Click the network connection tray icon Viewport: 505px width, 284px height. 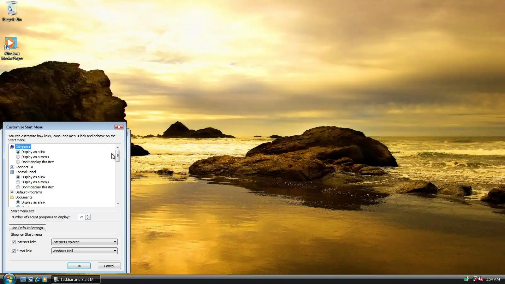click(x=475, y=279)
